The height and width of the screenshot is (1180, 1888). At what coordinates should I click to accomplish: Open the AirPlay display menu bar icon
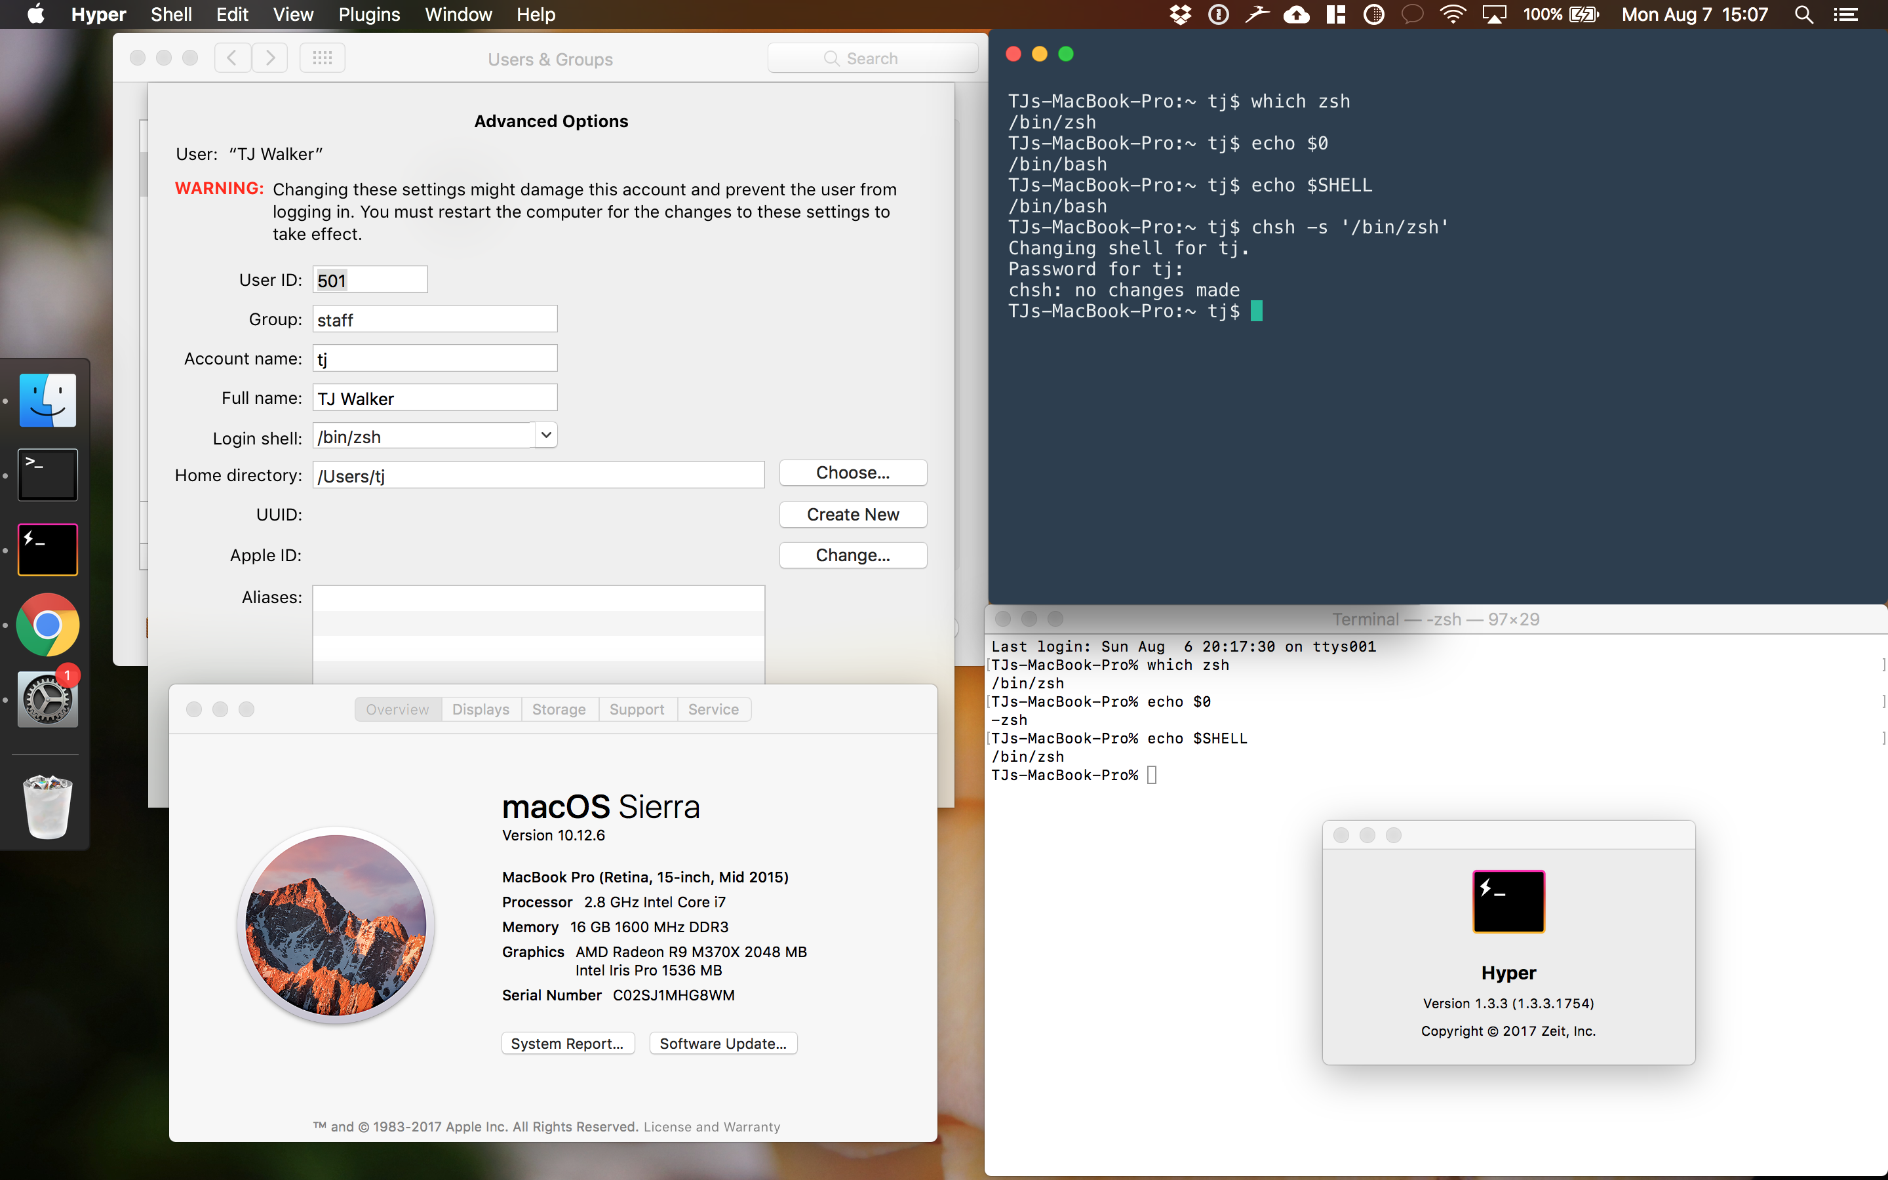pos(1495,14)
